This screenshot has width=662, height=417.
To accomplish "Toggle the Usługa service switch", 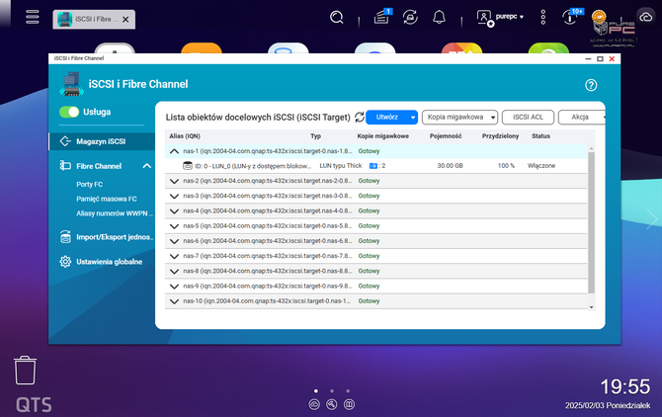I will [x=69, y=112].
